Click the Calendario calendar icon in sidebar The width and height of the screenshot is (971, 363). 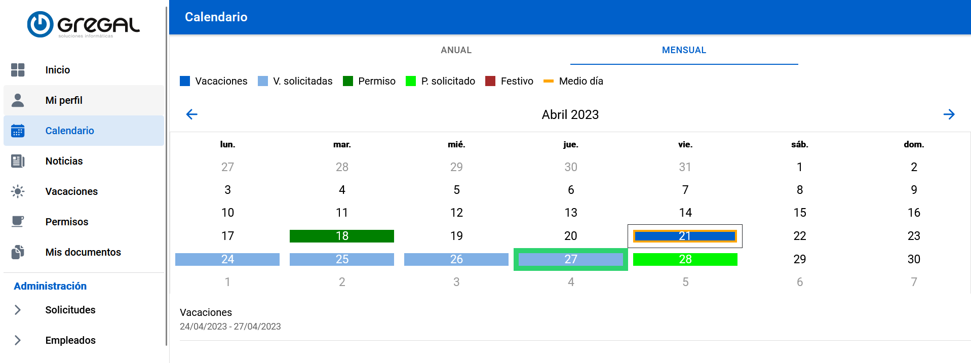(x=18, y=131)
